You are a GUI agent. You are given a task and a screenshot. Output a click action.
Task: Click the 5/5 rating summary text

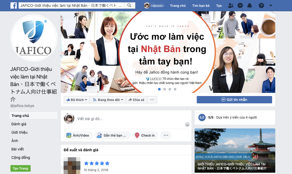point(232,117)
